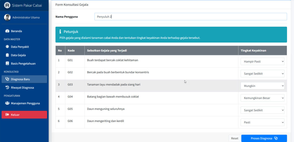294x142 pixels.
Task: Click the Nama Pengguna text field
Action: pyautogui.click(x=190, y=17)
